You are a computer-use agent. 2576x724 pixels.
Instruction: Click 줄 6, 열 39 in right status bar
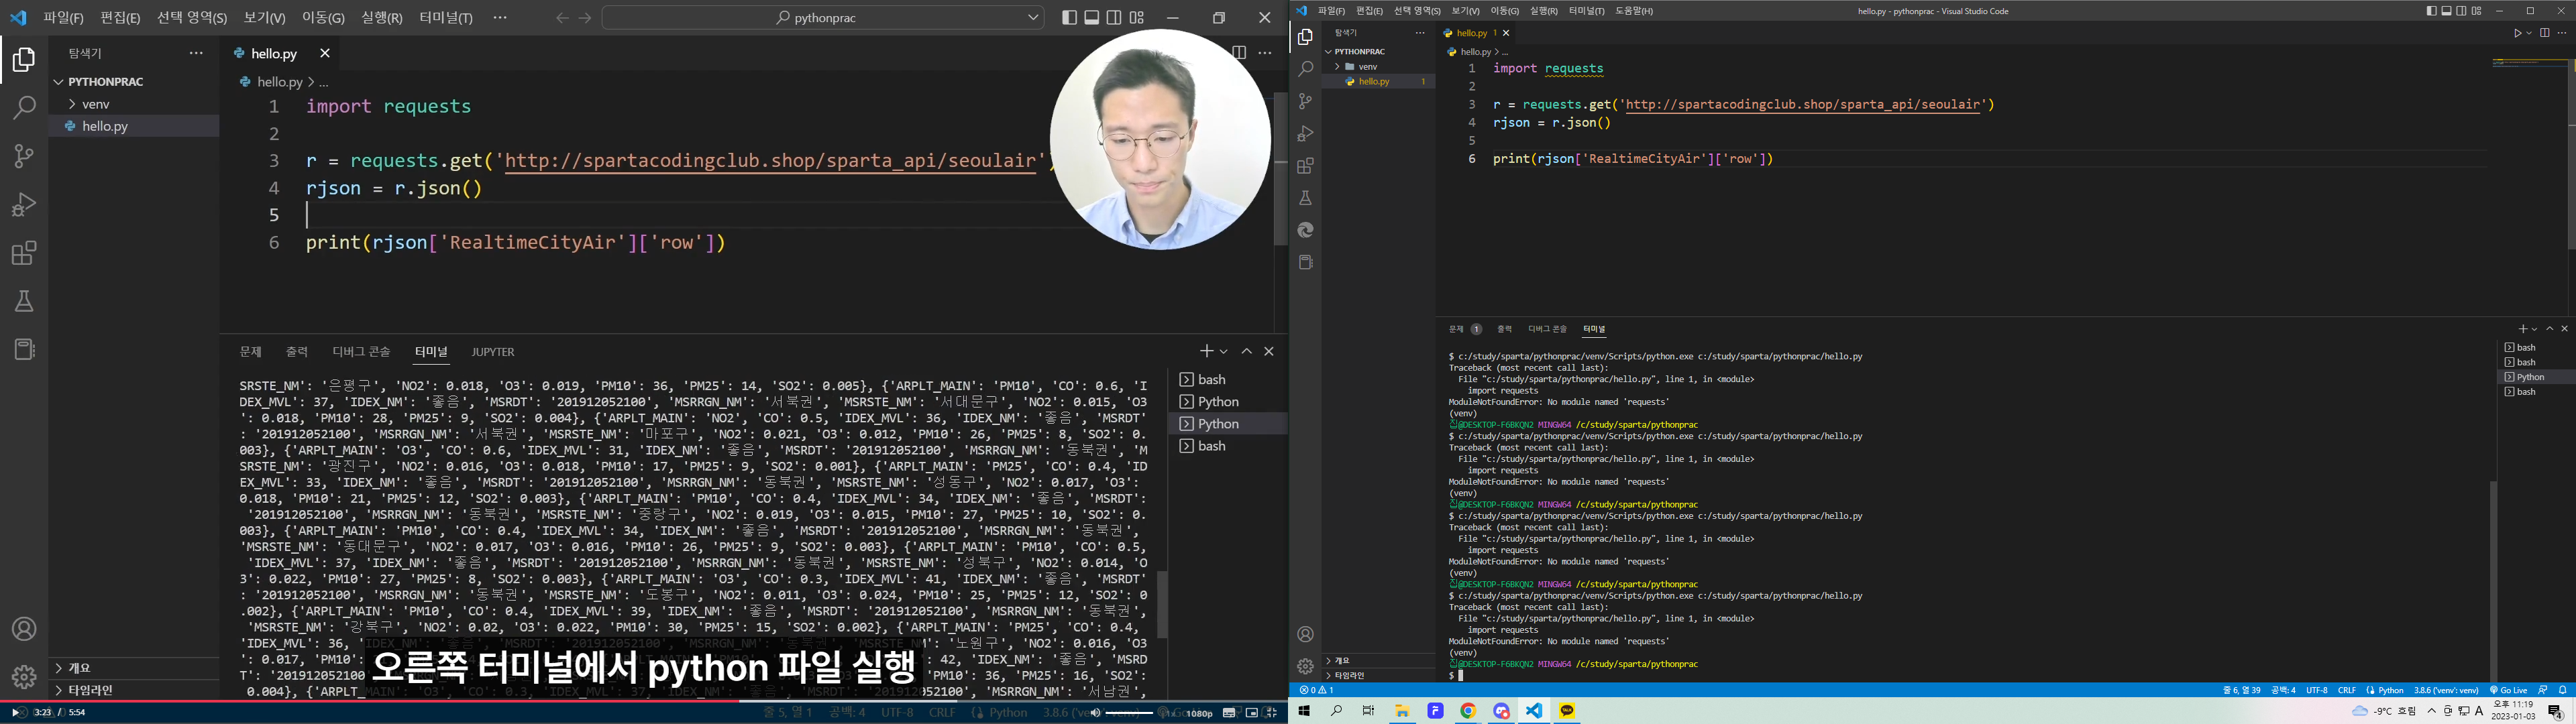pyautogui.click(x=2242, y=690)
